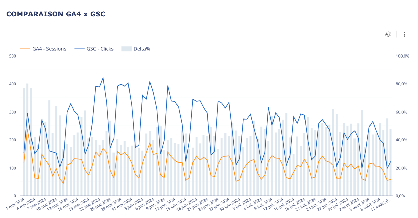Click the 9 juil. 2024 date label

pos(264,204)
